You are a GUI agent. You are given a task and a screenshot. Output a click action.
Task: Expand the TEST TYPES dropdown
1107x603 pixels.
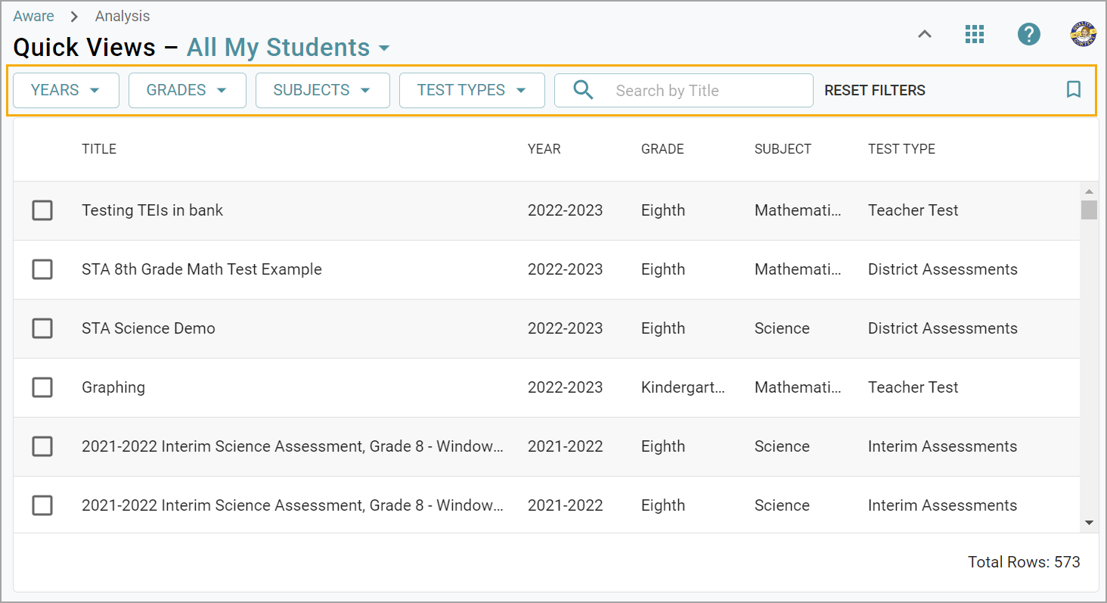471,90
